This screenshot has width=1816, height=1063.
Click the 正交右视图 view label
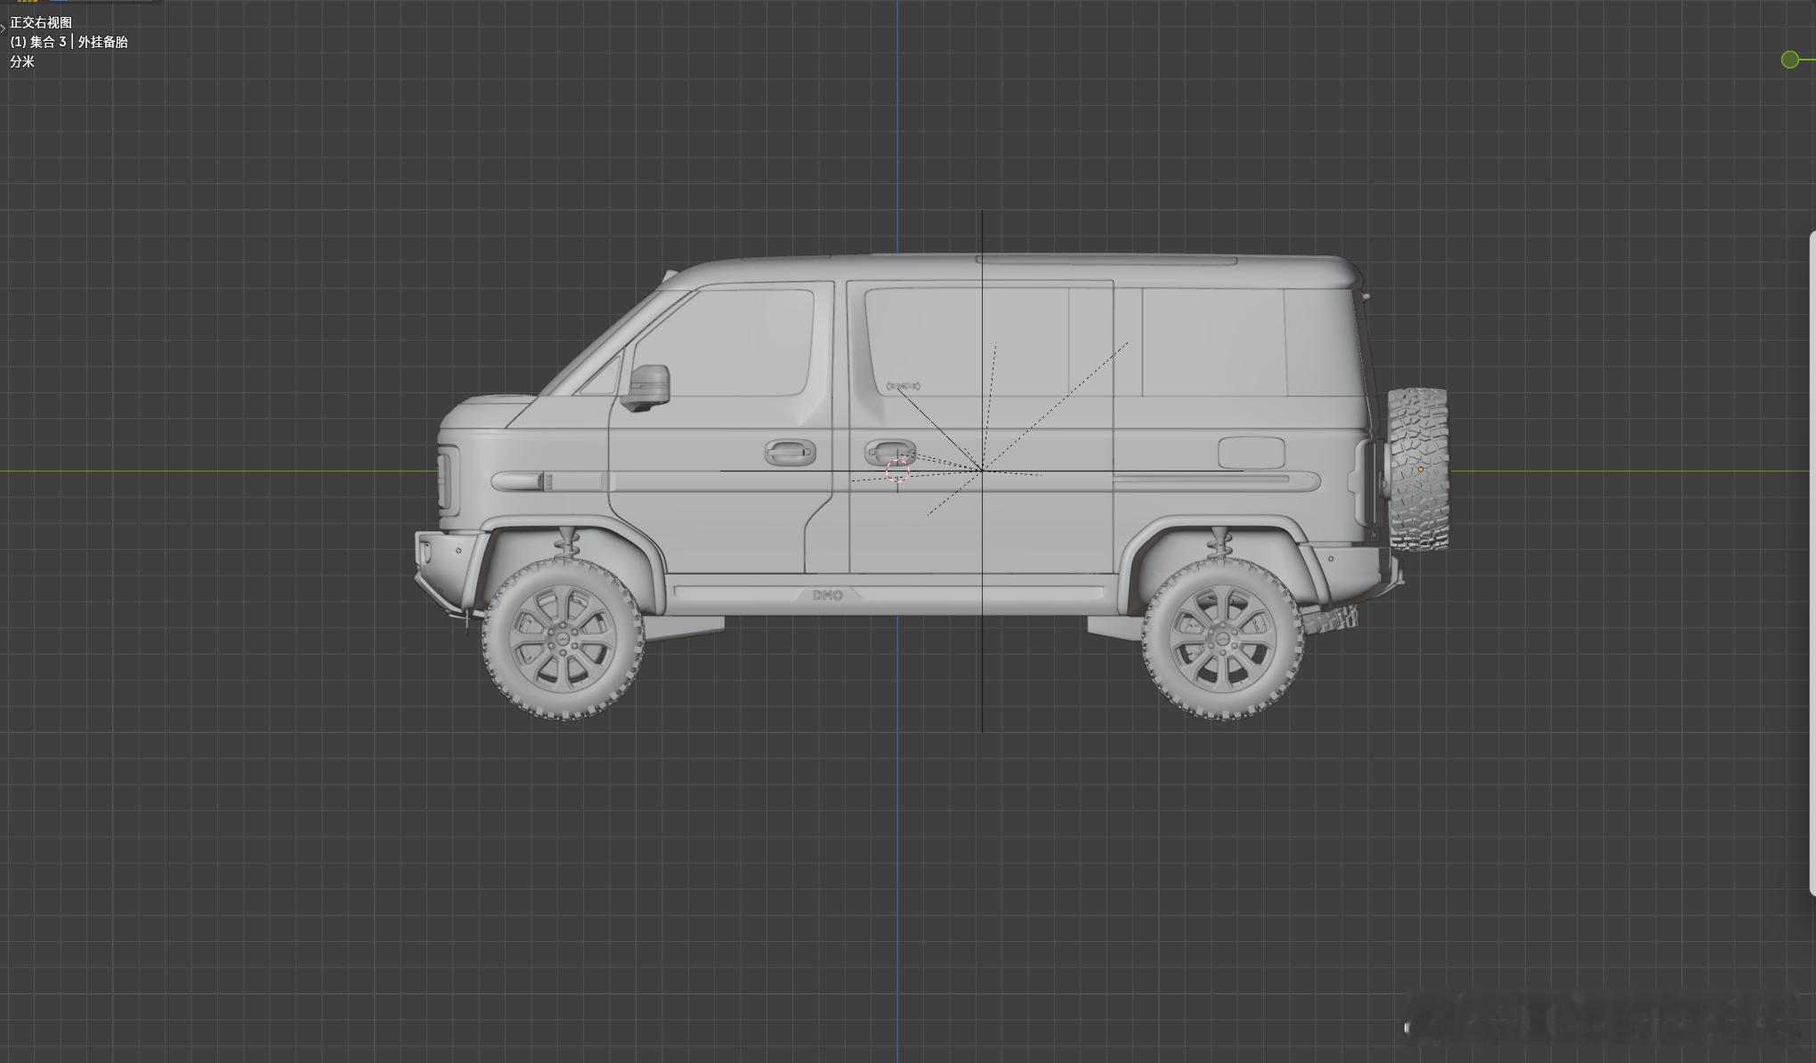point(41,22)
